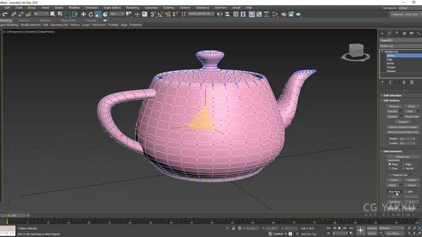Open the selection filter dropdown
The height and width of the screenshot is (237, 422).
[x=41, y=14]
